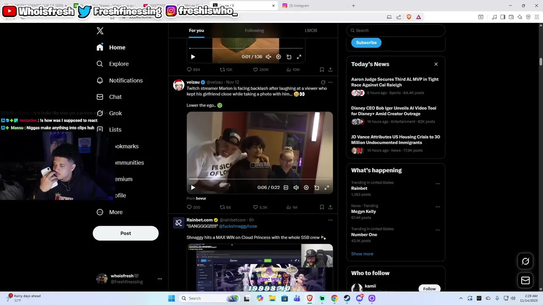Open the More menu in the sidebar
The image size is (543, 305).
(x=109, y=212)
